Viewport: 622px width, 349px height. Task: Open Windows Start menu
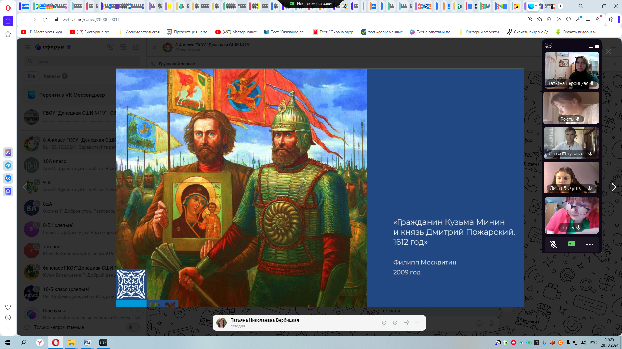pos(8,343)
